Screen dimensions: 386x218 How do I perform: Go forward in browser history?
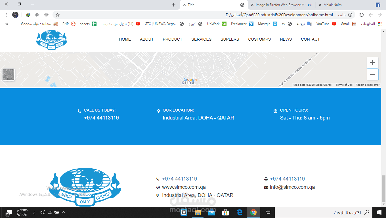pos(380,15)
